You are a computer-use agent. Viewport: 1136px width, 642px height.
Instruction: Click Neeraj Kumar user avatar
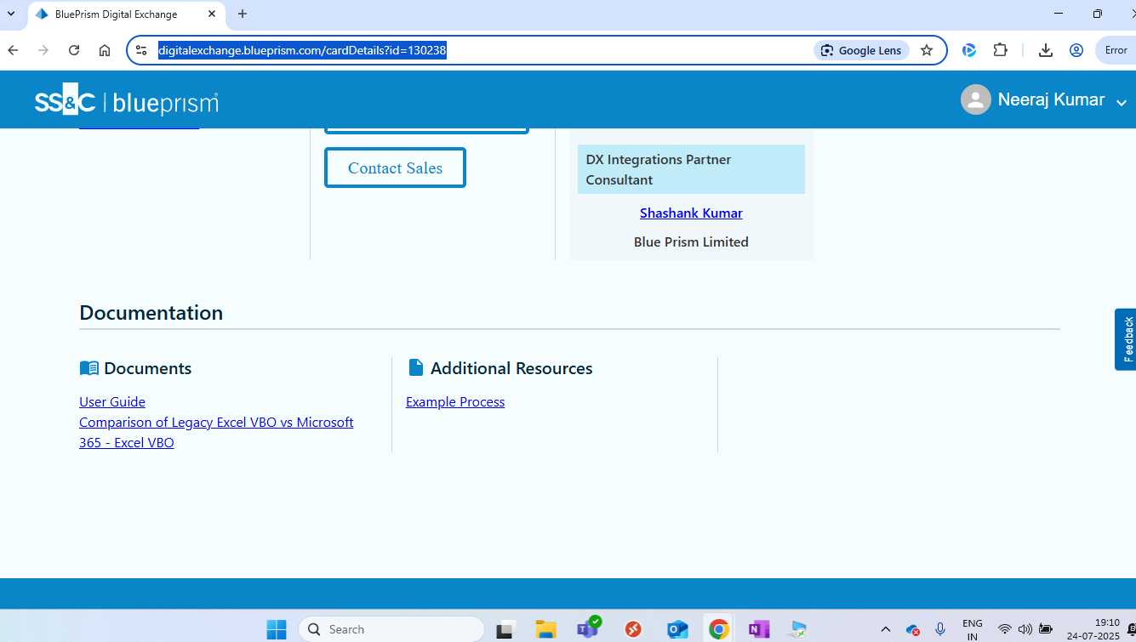(x=976, y=99)
